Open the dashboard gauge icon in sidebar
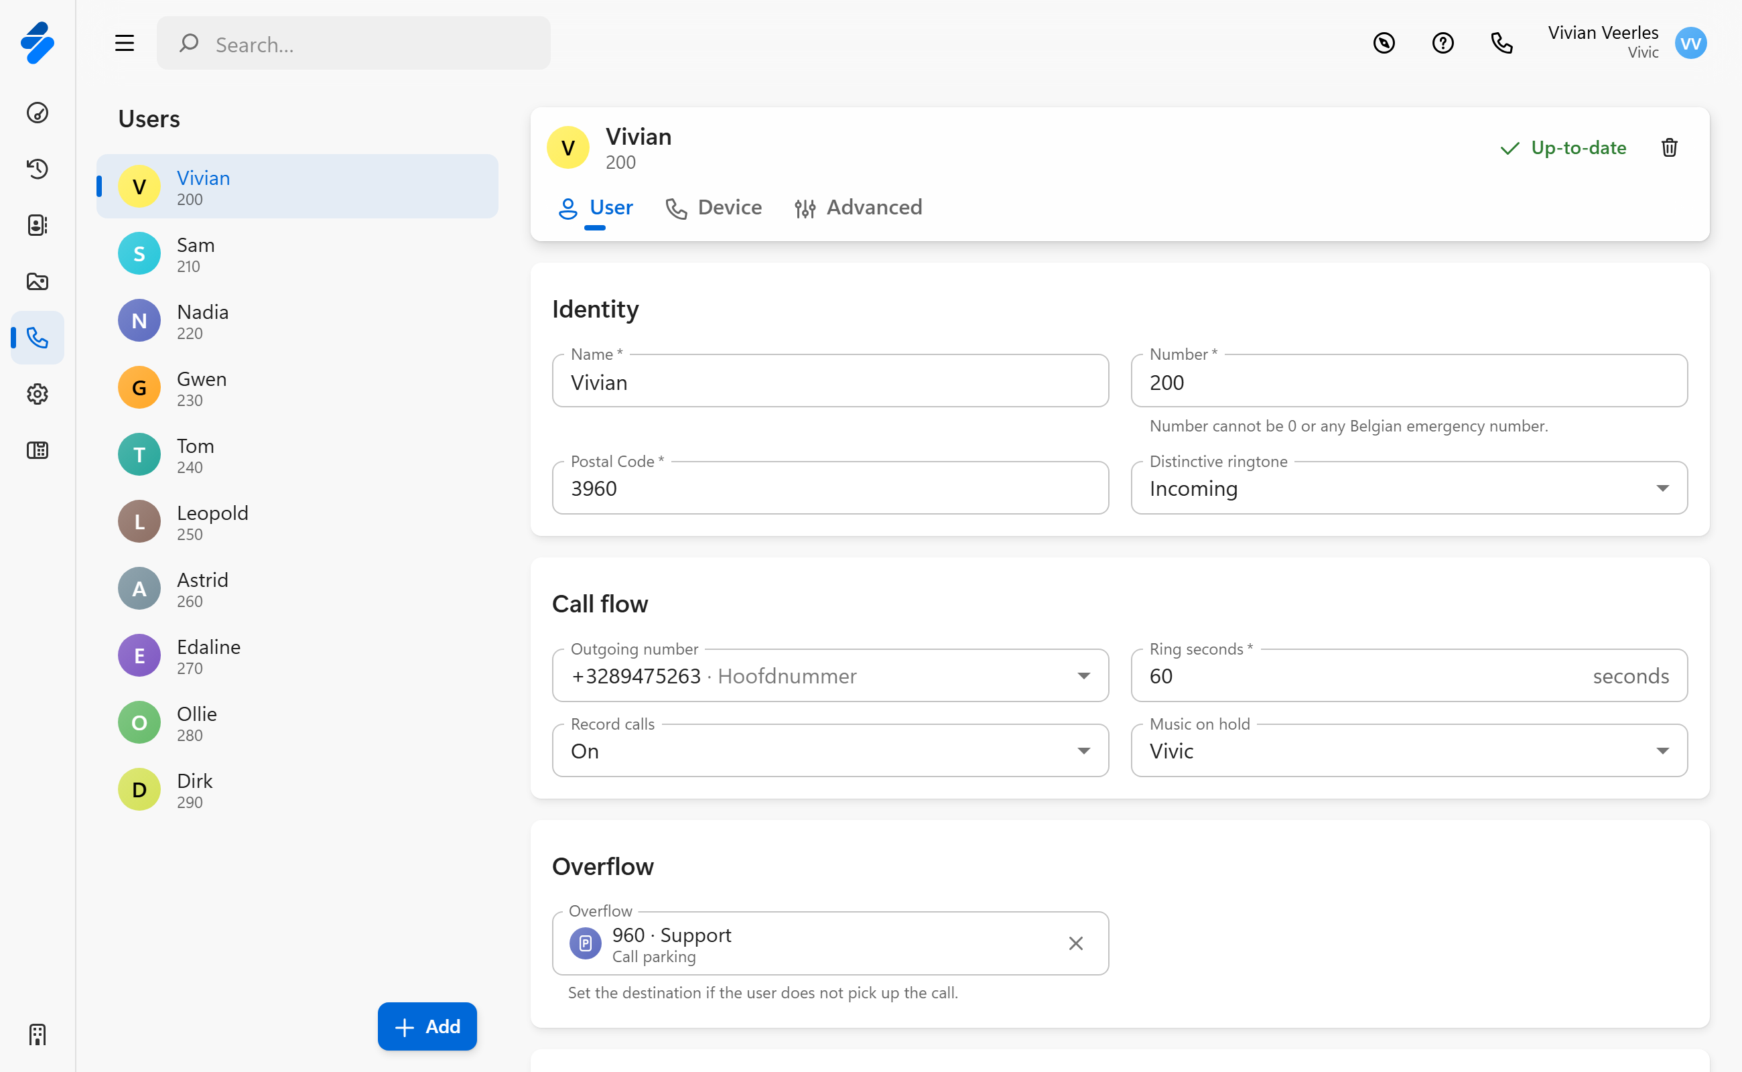 point(38,113)
